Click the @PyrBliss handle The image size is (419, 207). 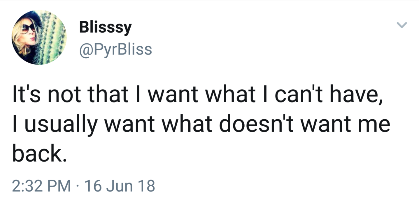click(115, 49)
